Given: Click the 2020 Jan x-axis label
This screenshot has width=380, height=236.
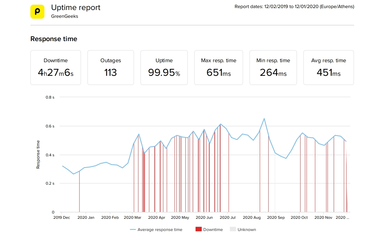Looking at the screenshot, I should (86, 218).
